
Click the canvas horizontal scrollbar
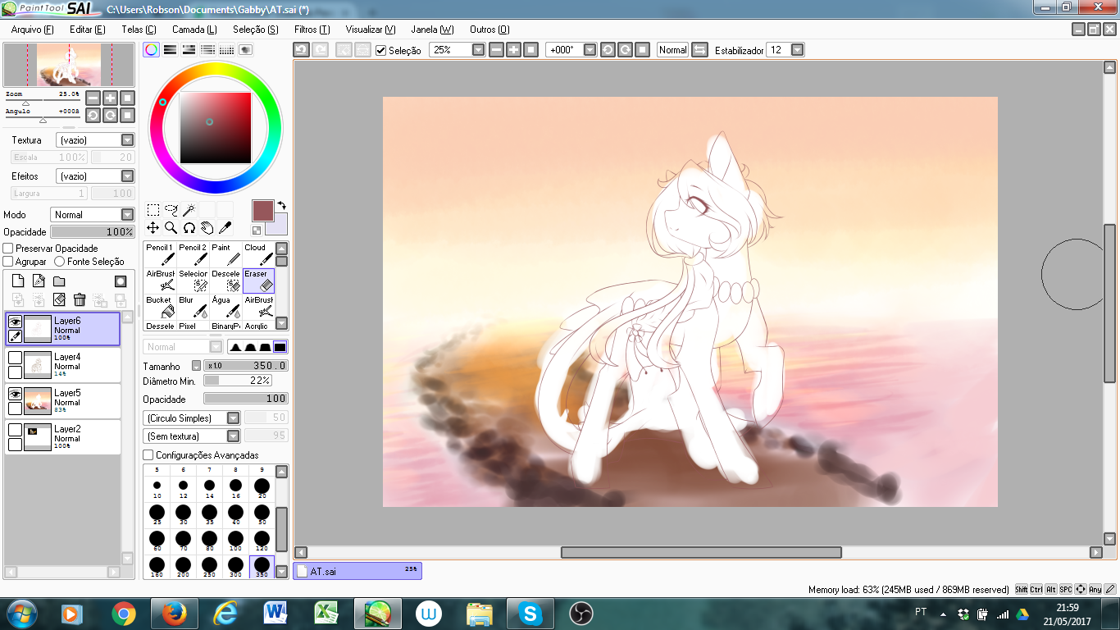(x=701, y=553)
